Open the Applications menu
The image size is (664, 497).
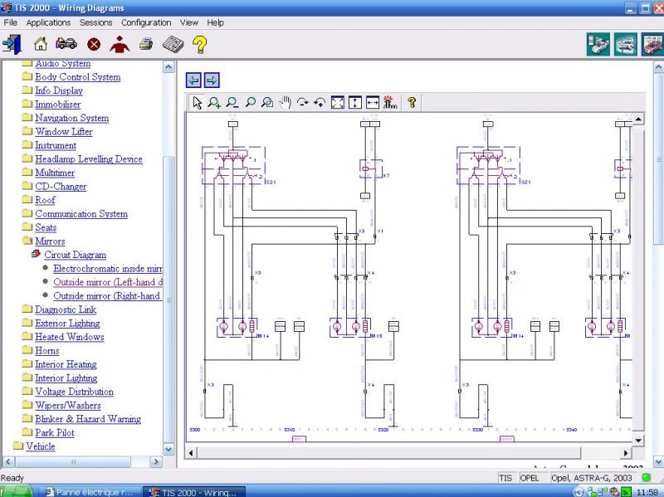(48, 22)
